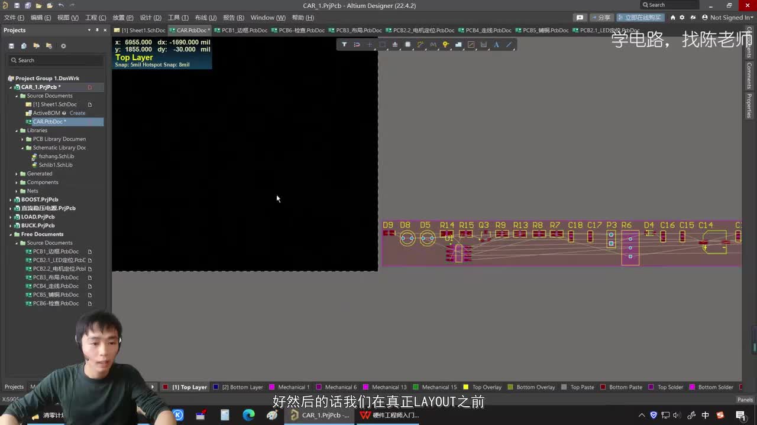
Task: Select the Top Paste layer tab
Action: 578,387
